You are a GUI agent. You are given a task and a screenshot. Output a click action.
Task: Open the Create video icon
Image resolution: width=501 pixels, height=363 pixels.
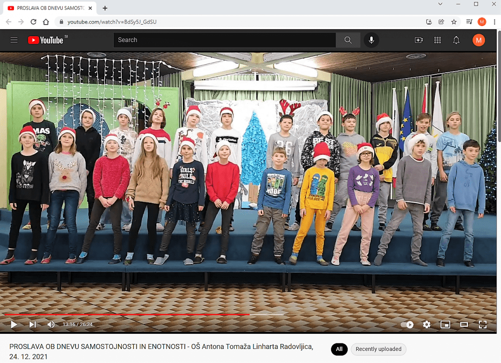click(418, 40)
